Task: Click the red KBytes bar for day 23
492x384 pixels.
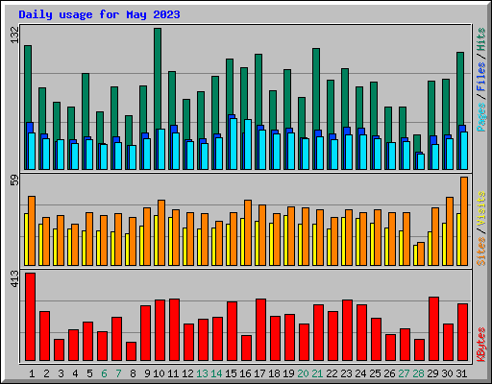Action: pyautogui.click(x=347, y=330)
